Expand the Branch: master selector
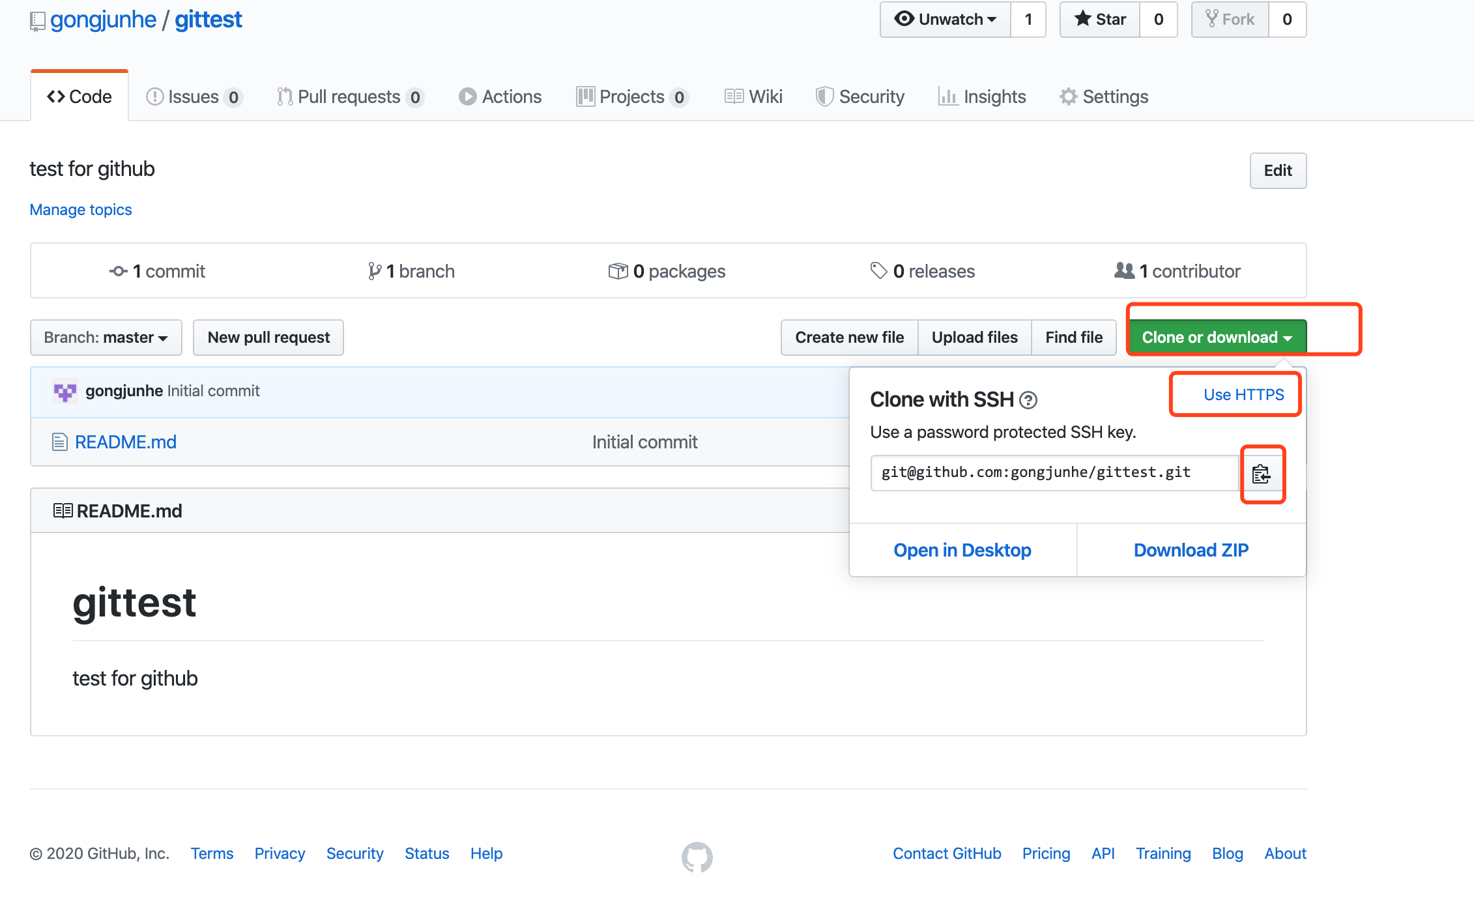 (106, 338)
